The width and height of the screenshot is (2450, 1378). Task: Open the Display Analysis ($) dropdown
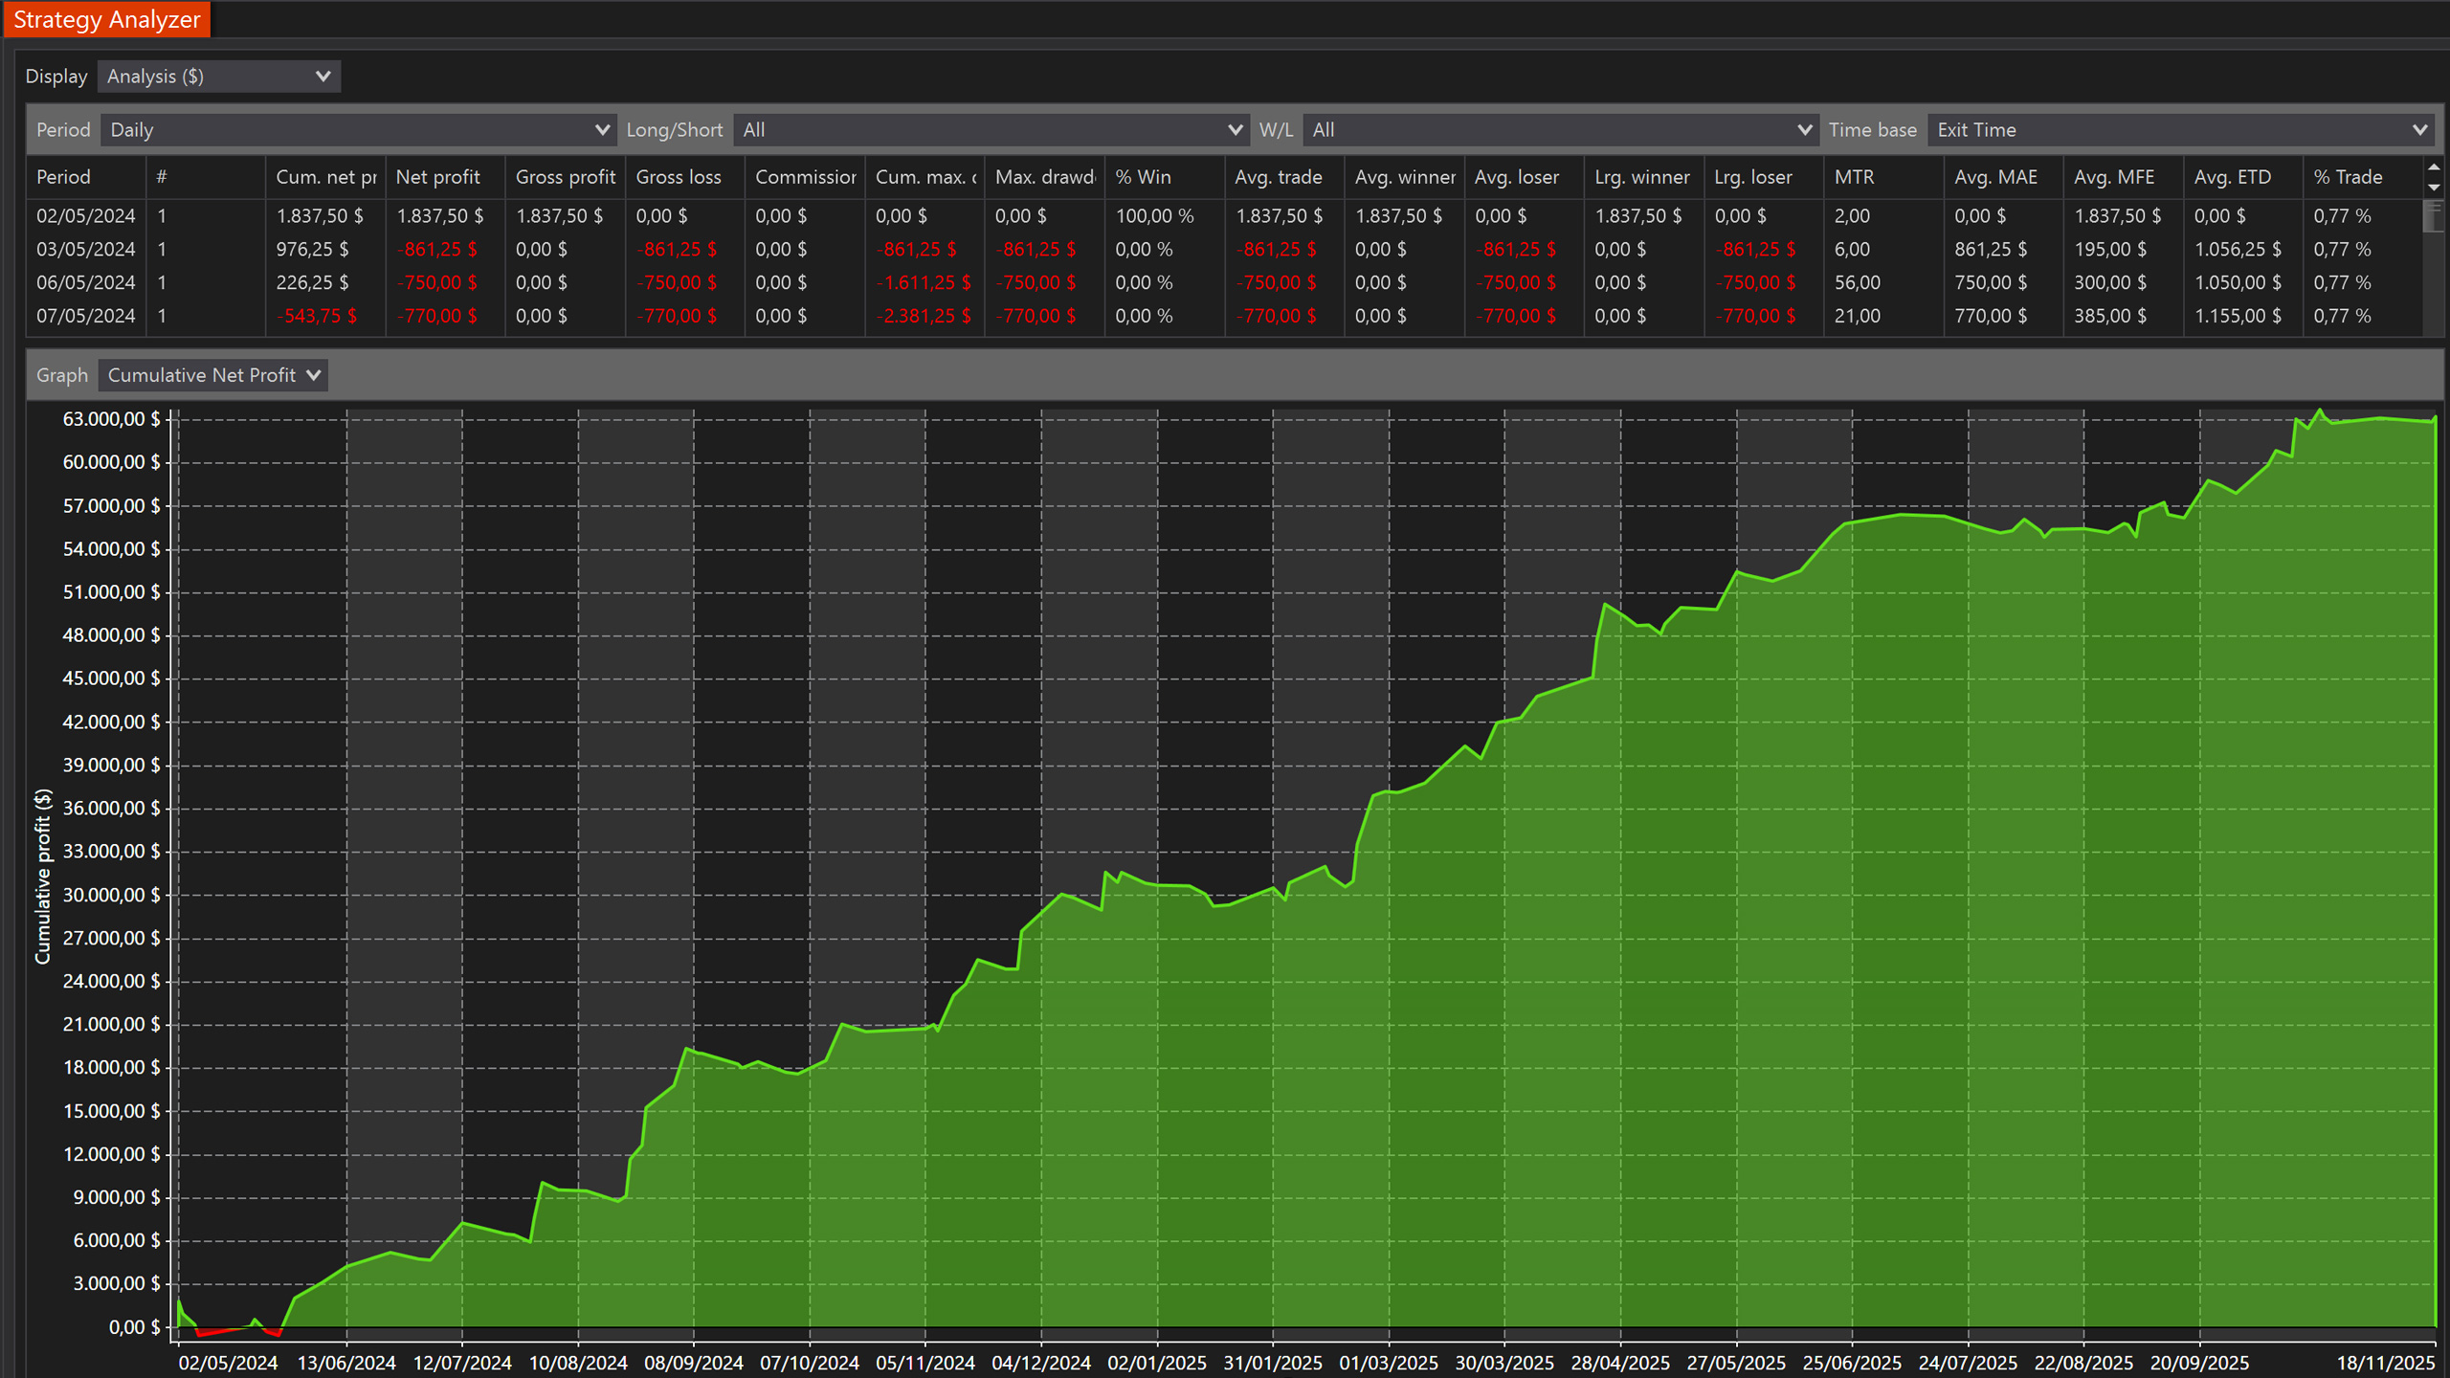coord(218,77)
